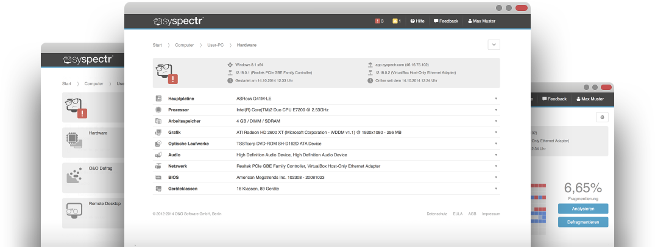This screenshot has width=655, height=247.
Task: Open the Impressum footer link
Action: coord(490,214)
